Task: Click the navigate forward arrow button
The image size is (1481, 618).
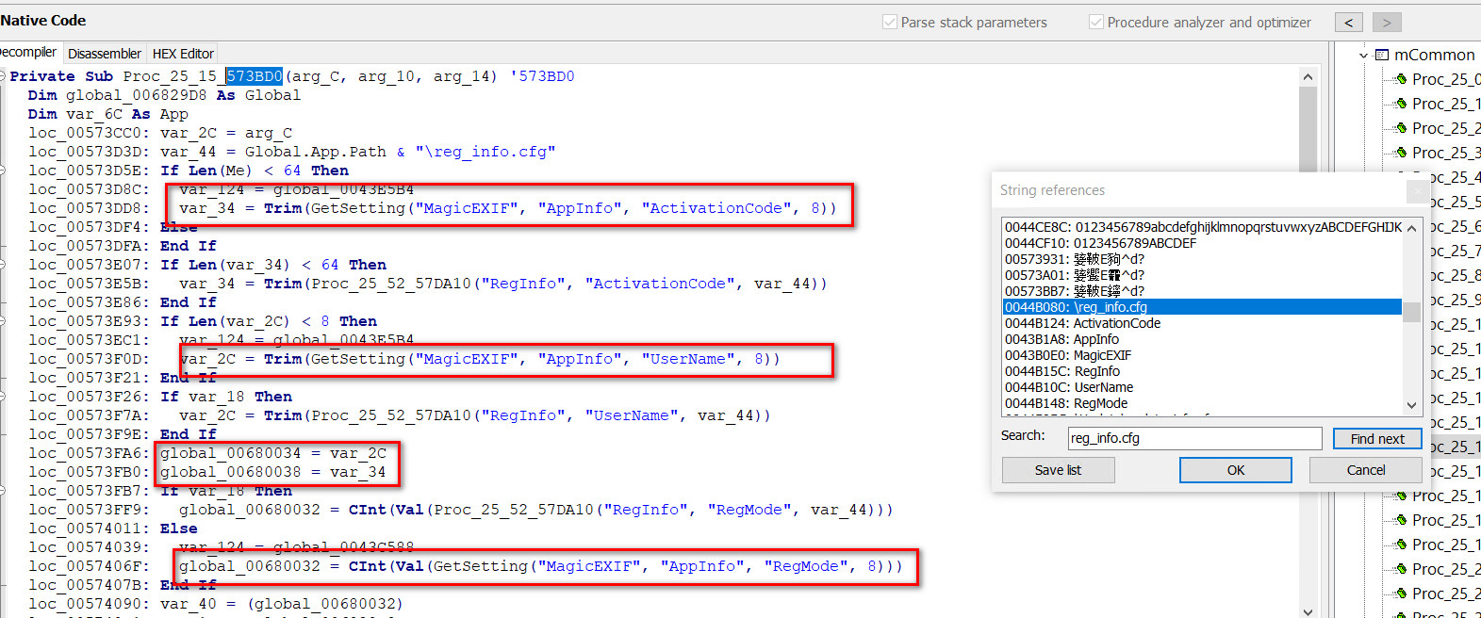Action: coord(1386,23)
